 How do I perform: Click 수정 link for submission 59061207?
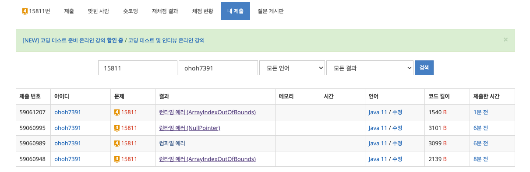[397, 112]
